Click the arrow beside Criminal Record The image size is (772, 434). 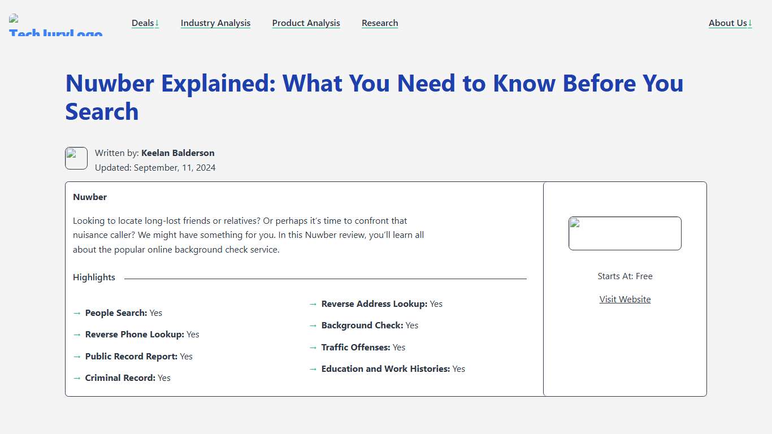point(77,377)
